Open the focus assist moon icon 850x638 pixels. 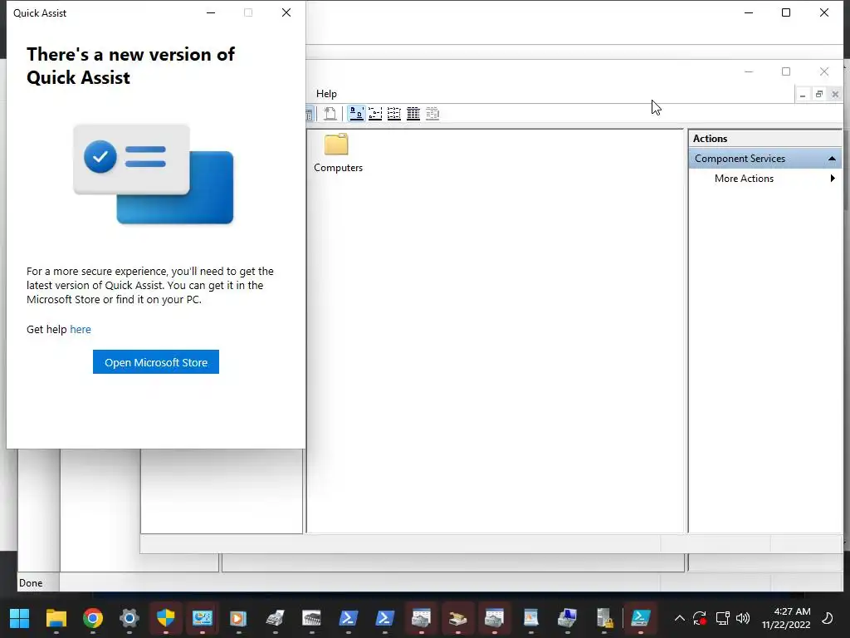click(x=828, y=618)
